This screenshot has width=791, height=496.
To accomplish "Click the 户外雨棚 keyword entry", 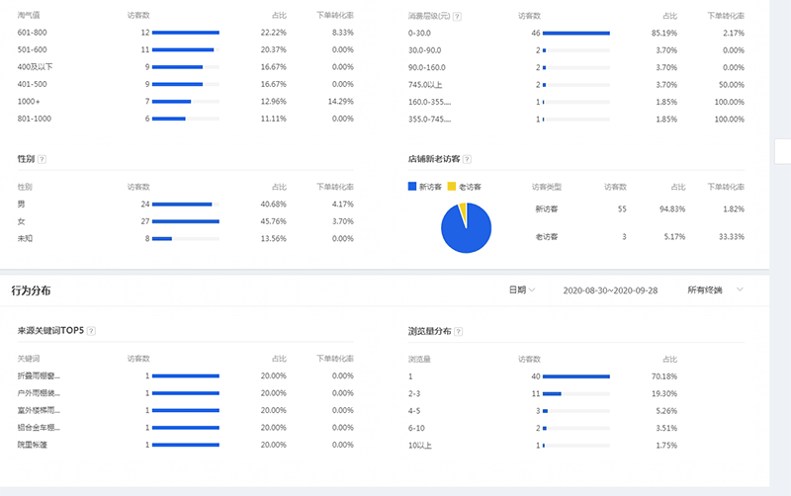I will 40,393.
